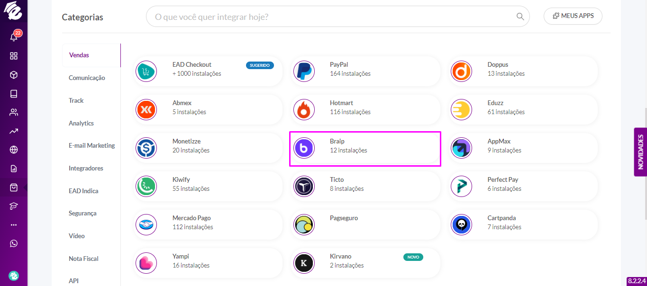Select the Vídeo category
Screen dimensions: 647x286
(x=77, y=236)
